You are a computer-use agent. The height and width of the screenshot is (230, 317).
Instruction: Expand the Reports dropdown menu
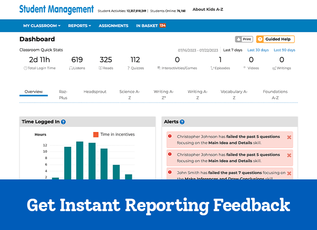pos(79,26)
